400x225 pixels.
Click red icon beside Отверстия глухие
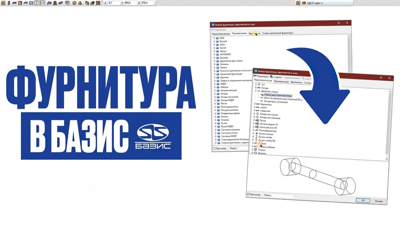pyautogui.click(x=257, y=115)
